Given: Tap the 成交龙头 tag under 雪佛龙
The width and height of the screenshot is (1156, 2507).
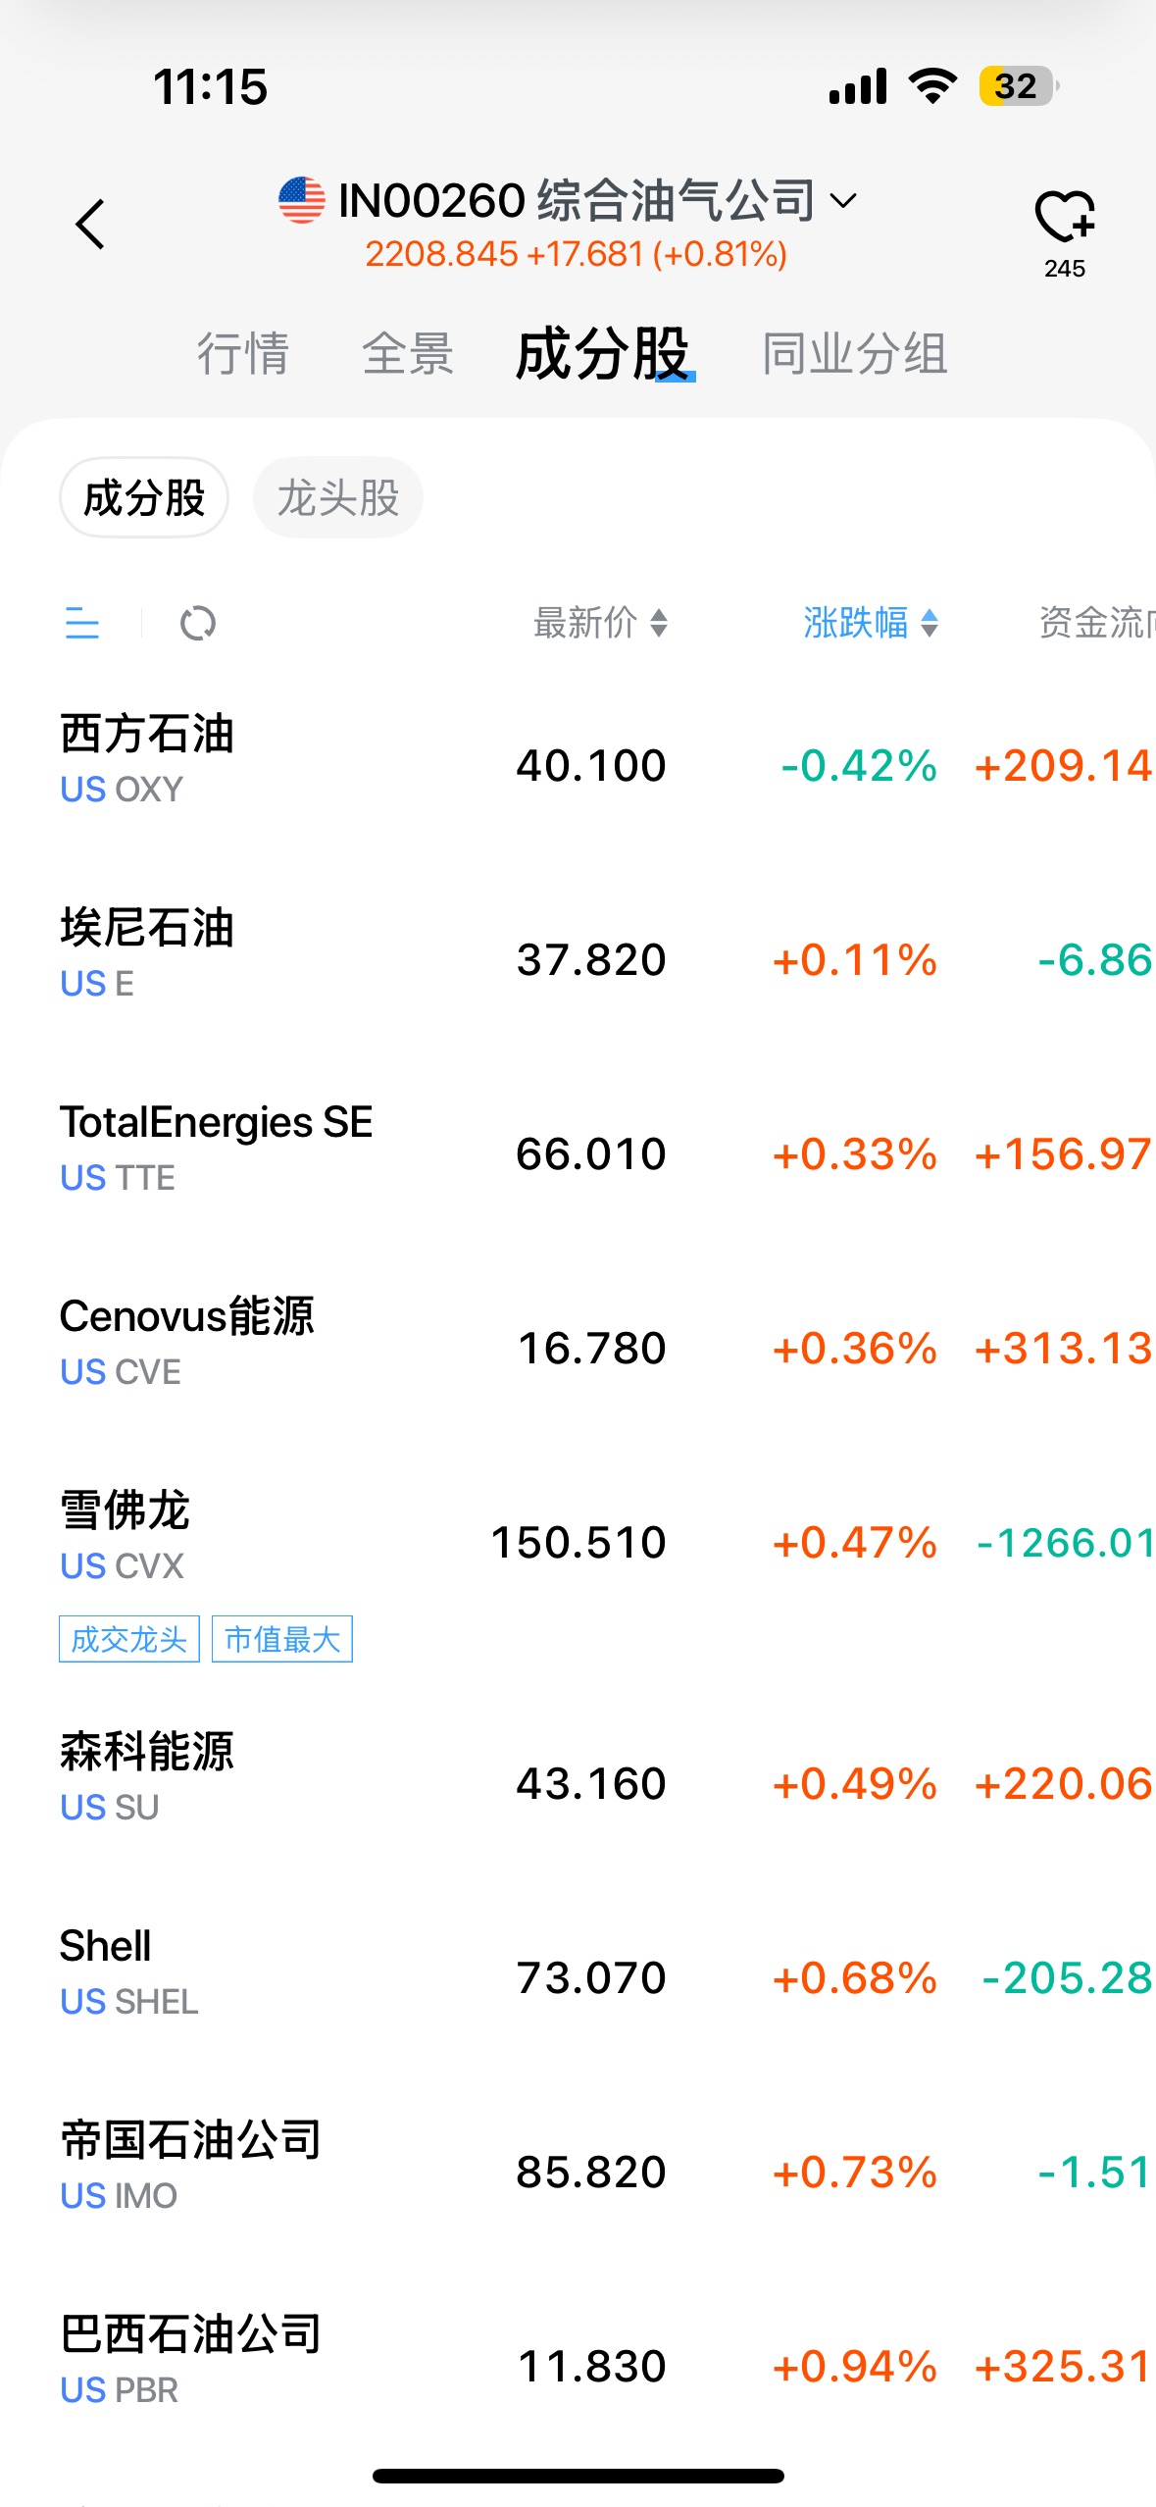Looking at the screenshot, I should point(129,1639).
